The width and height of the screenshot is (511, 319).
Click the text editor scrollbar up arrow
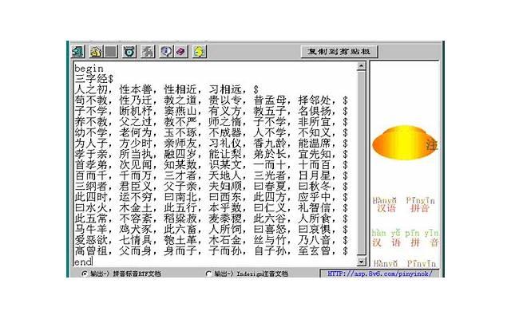click(x=361, y=67)
